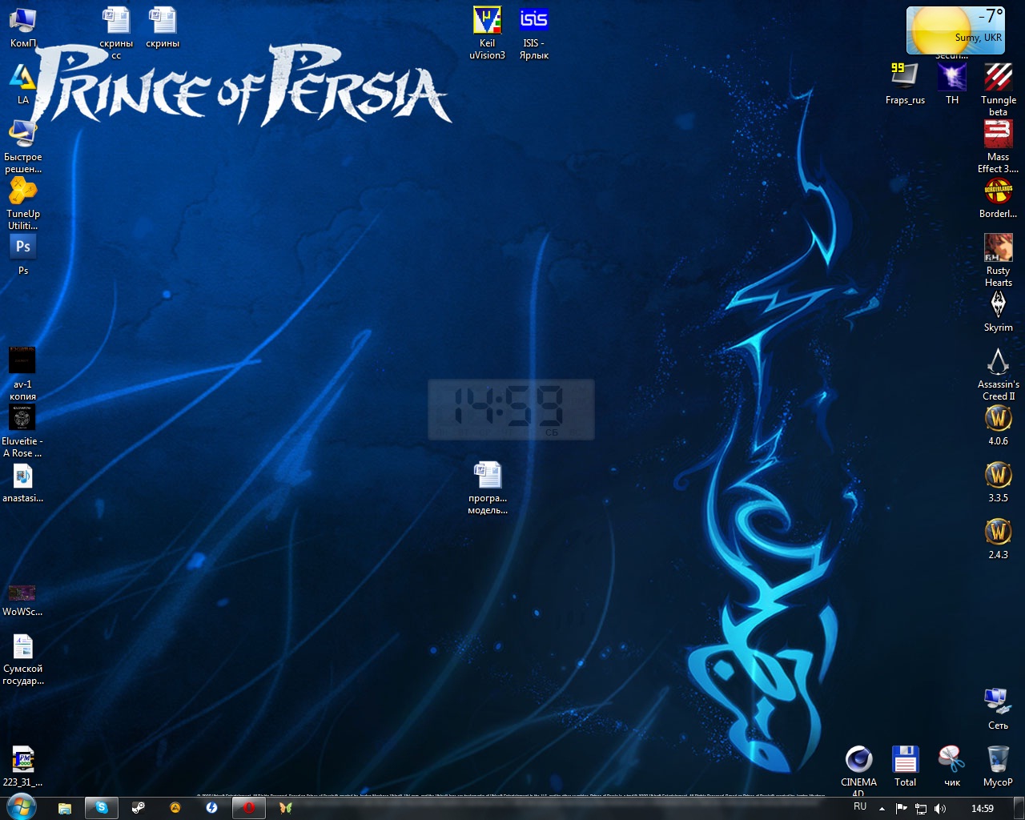Switch the RU input language indicator

(x=860, y=807)
